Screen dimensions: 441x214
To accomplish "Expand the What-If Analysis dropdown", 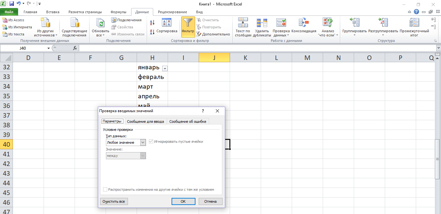I will point(328,35).
